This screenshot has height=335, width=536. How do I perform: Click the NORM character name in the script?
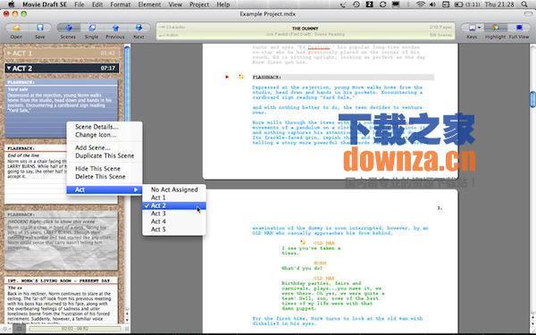pos(320,264)
